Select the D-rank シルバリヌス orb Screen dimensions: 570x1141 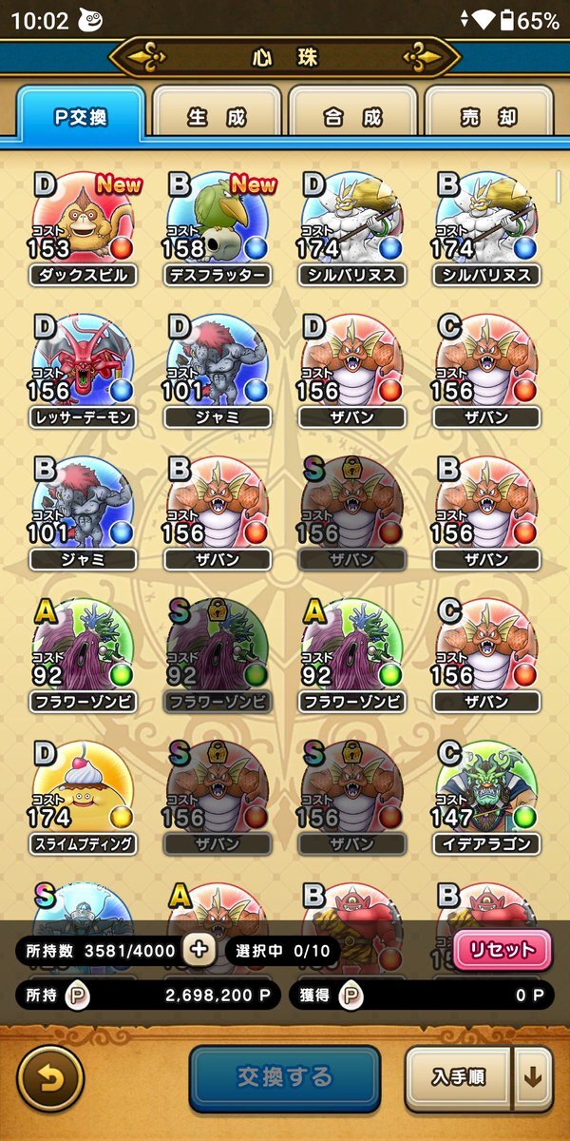[x=352, y=229]
